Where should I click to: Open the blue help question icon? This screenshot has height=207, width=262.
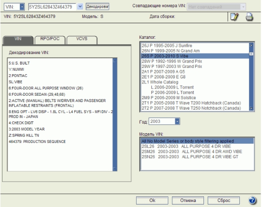pyautogui.click(x=252, y=200)
